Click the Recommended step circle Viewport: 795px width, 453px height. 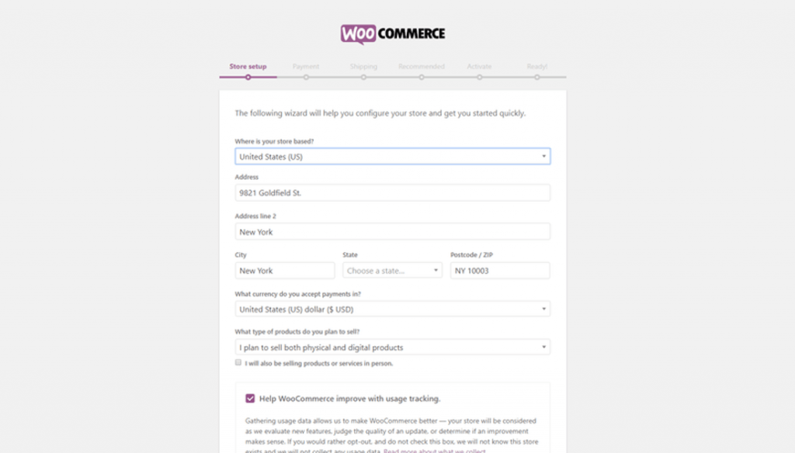point(422,78)
